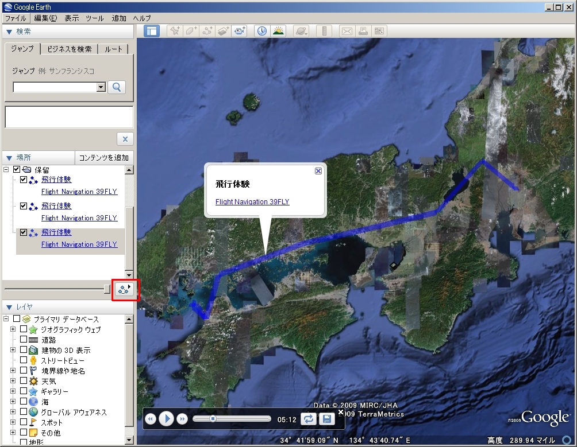Add a path from toolbar

pyautogui.click(x=207, y=31)
